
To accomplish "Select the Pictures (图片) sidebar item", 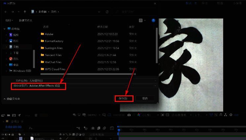I will (16, 41).
